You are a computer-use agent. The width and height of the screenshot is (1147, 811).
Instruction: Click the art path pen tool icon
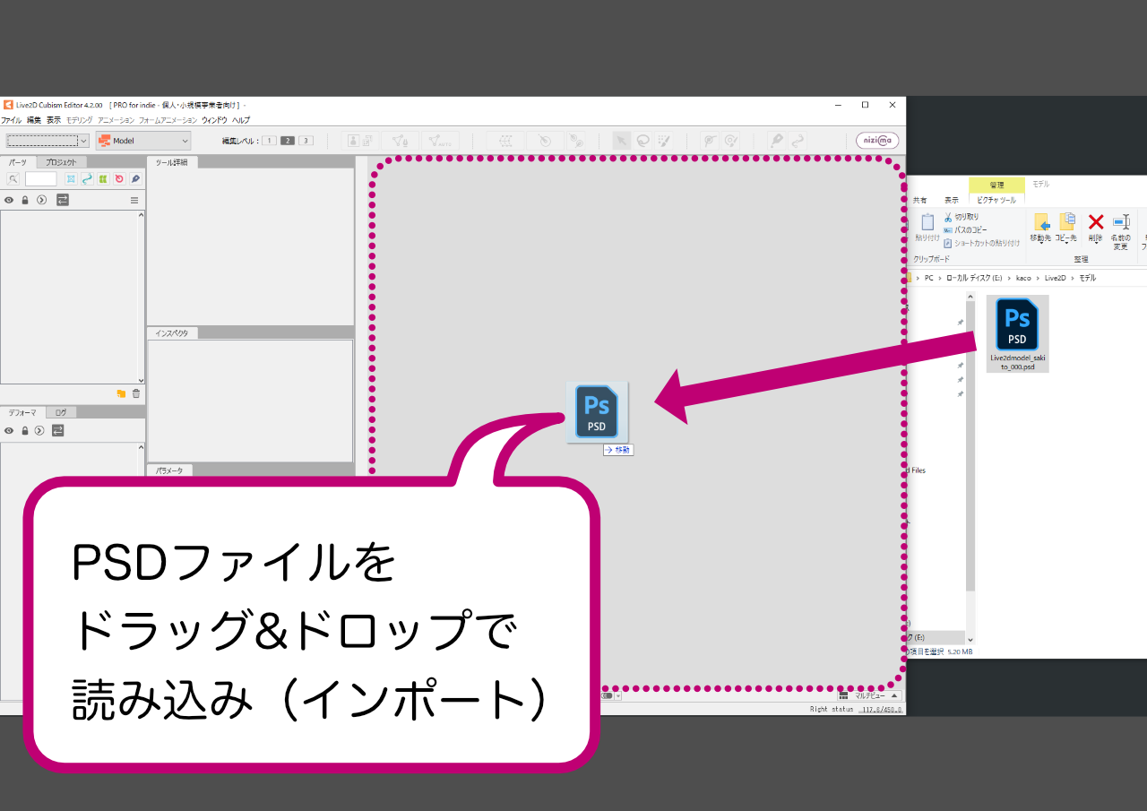point(776,141)
